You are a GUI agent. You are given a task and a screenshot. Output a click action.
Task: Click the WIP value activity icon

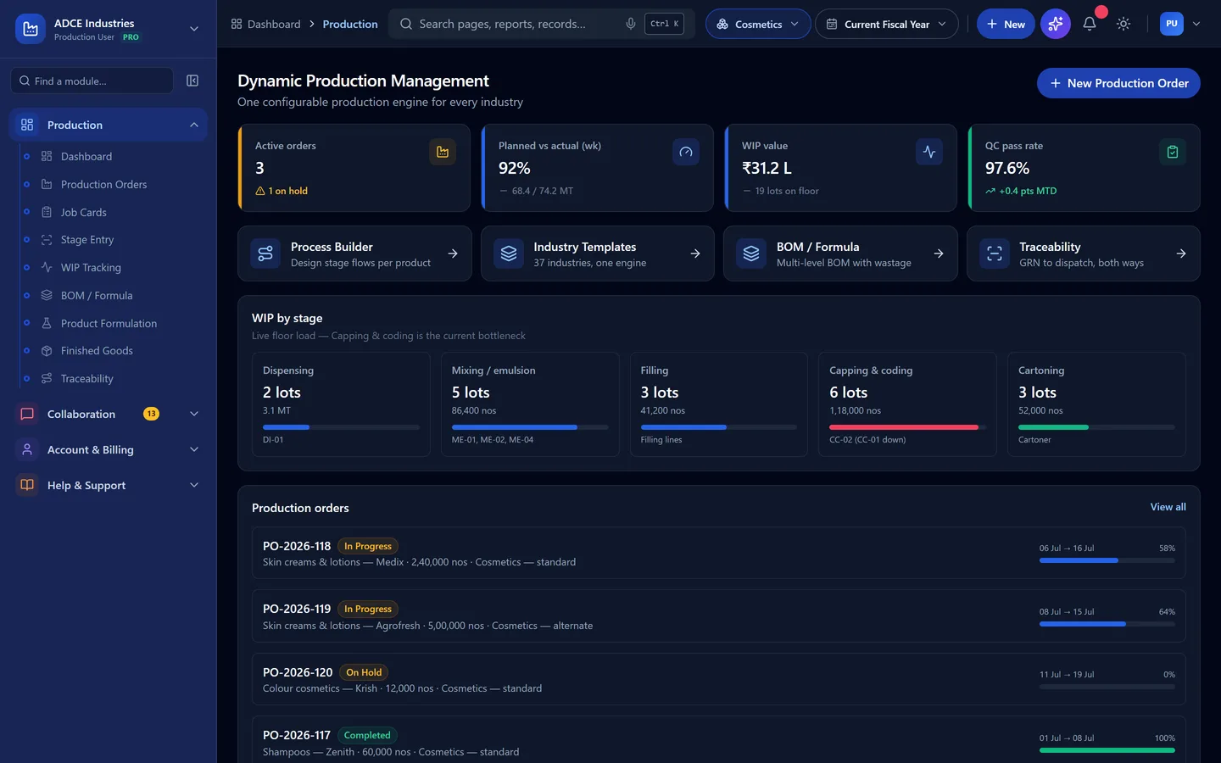pyautogui.click(x=929, y=152)
